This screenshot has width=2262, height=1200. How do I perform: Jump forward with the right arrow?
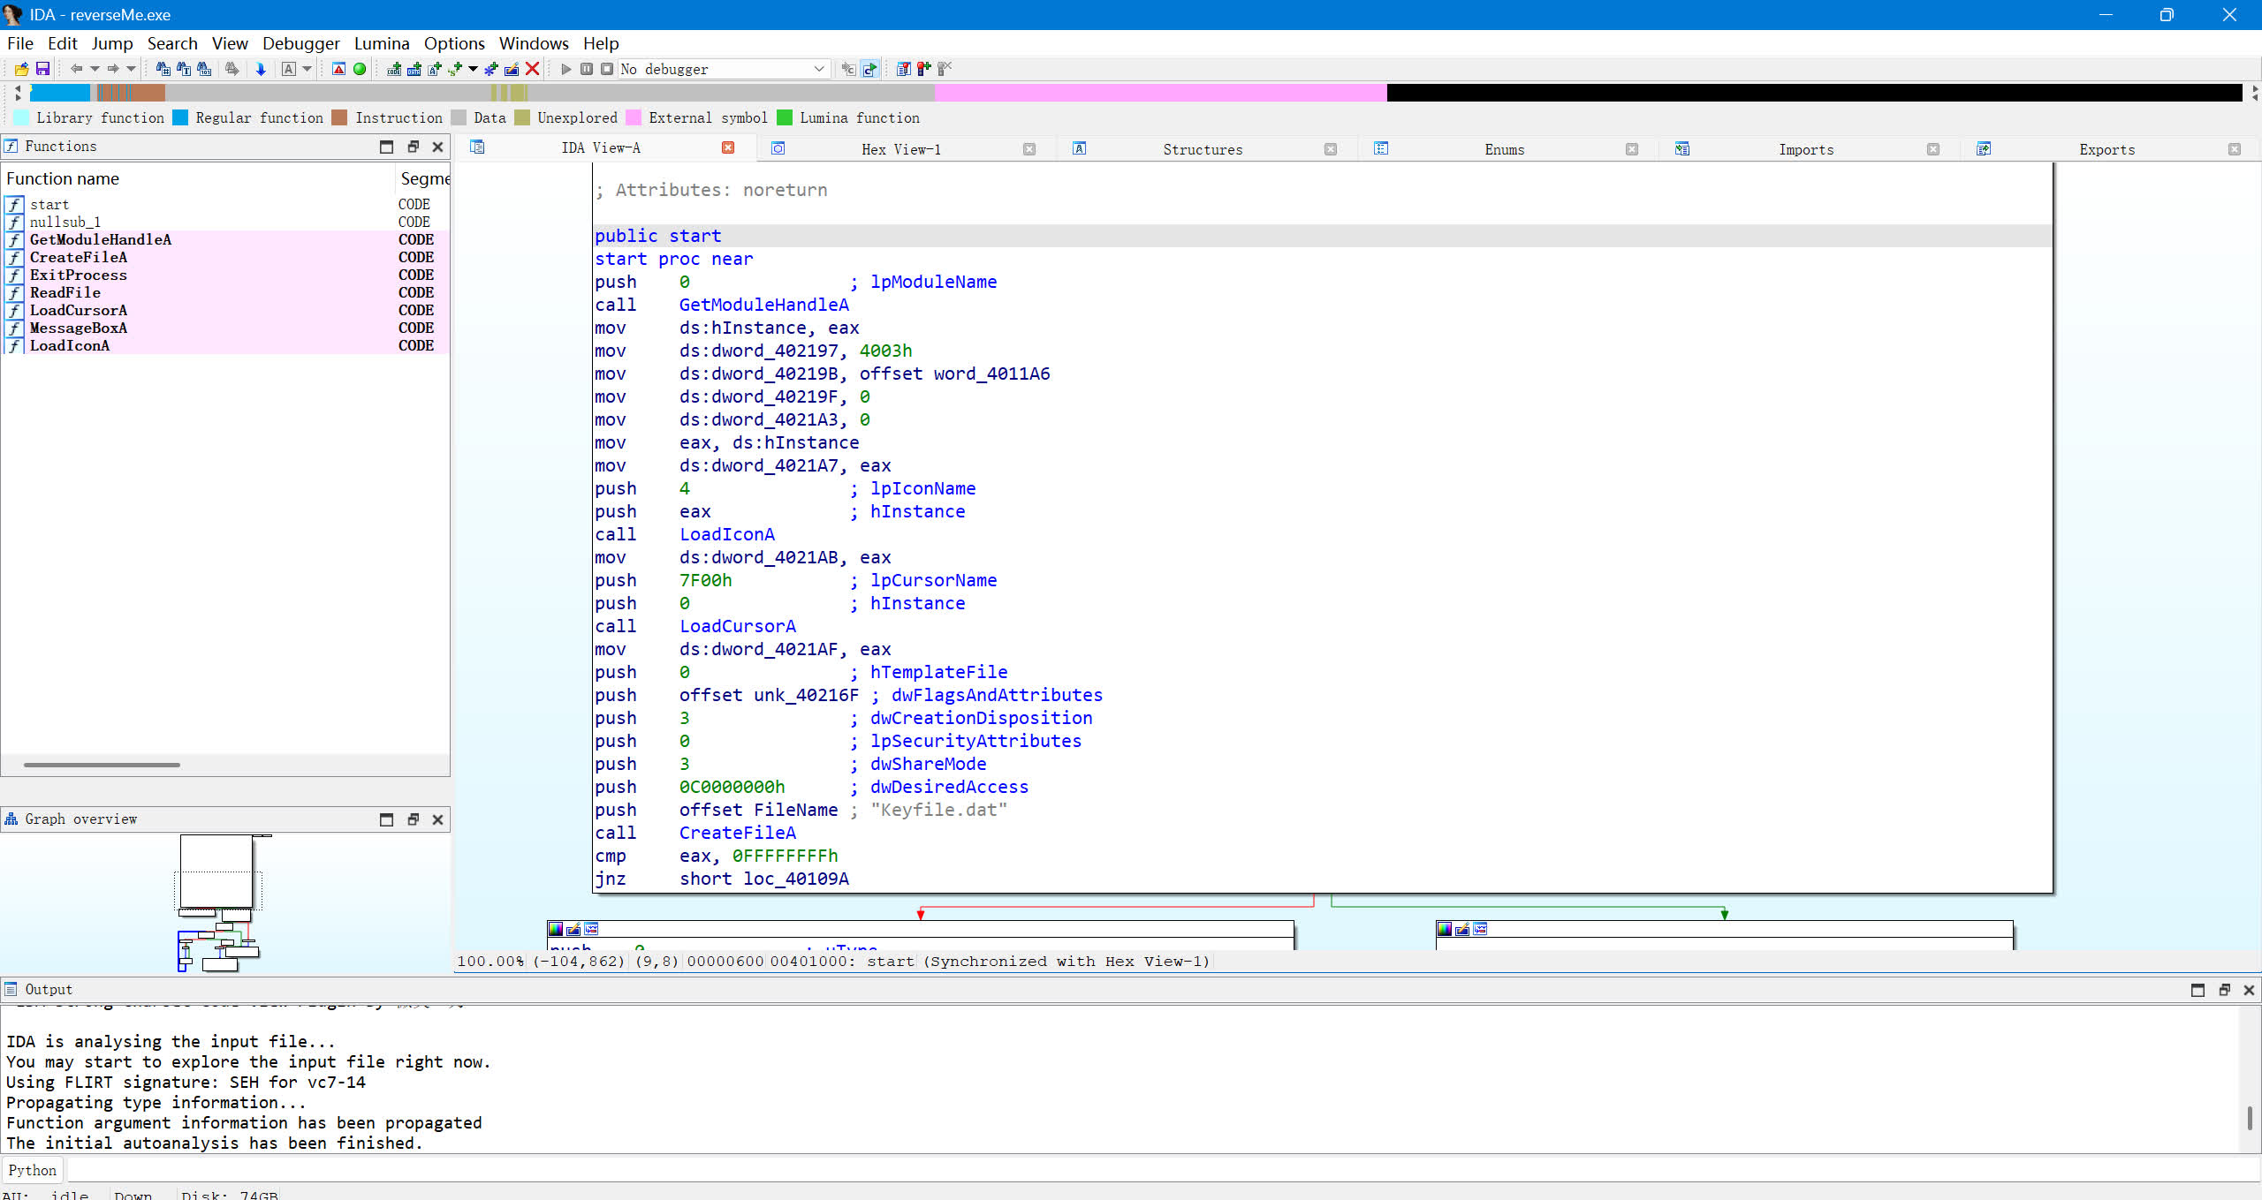coord(113,69)
